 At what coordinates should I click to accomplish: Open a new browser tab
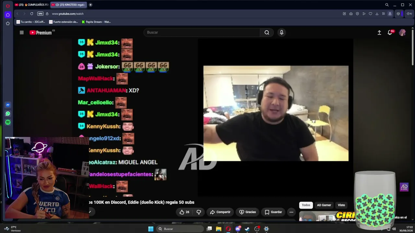90,5
